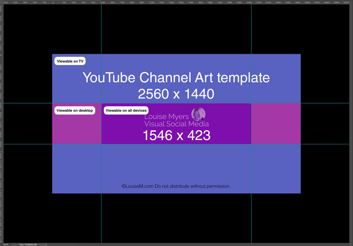Click the 'YouTube Channel Art template' heading text

176,77
